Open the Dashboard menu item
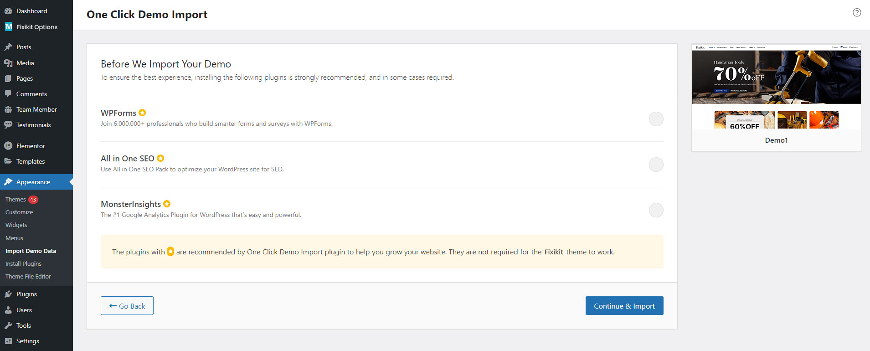The image size is (870, 351). [36, 11]
